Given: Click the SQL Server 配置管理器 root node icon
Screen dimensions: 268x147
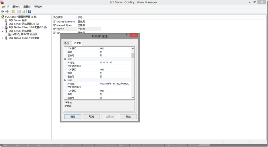Looking at the screenshot, I should coord(2,17).
